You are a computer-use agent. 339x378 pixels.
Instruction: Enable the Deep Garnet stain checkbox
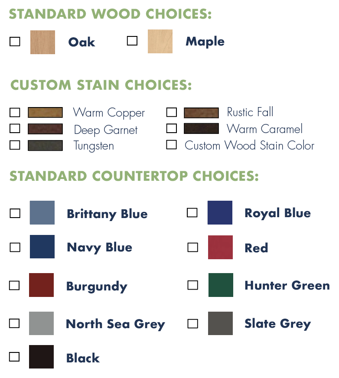click(15, 128)
